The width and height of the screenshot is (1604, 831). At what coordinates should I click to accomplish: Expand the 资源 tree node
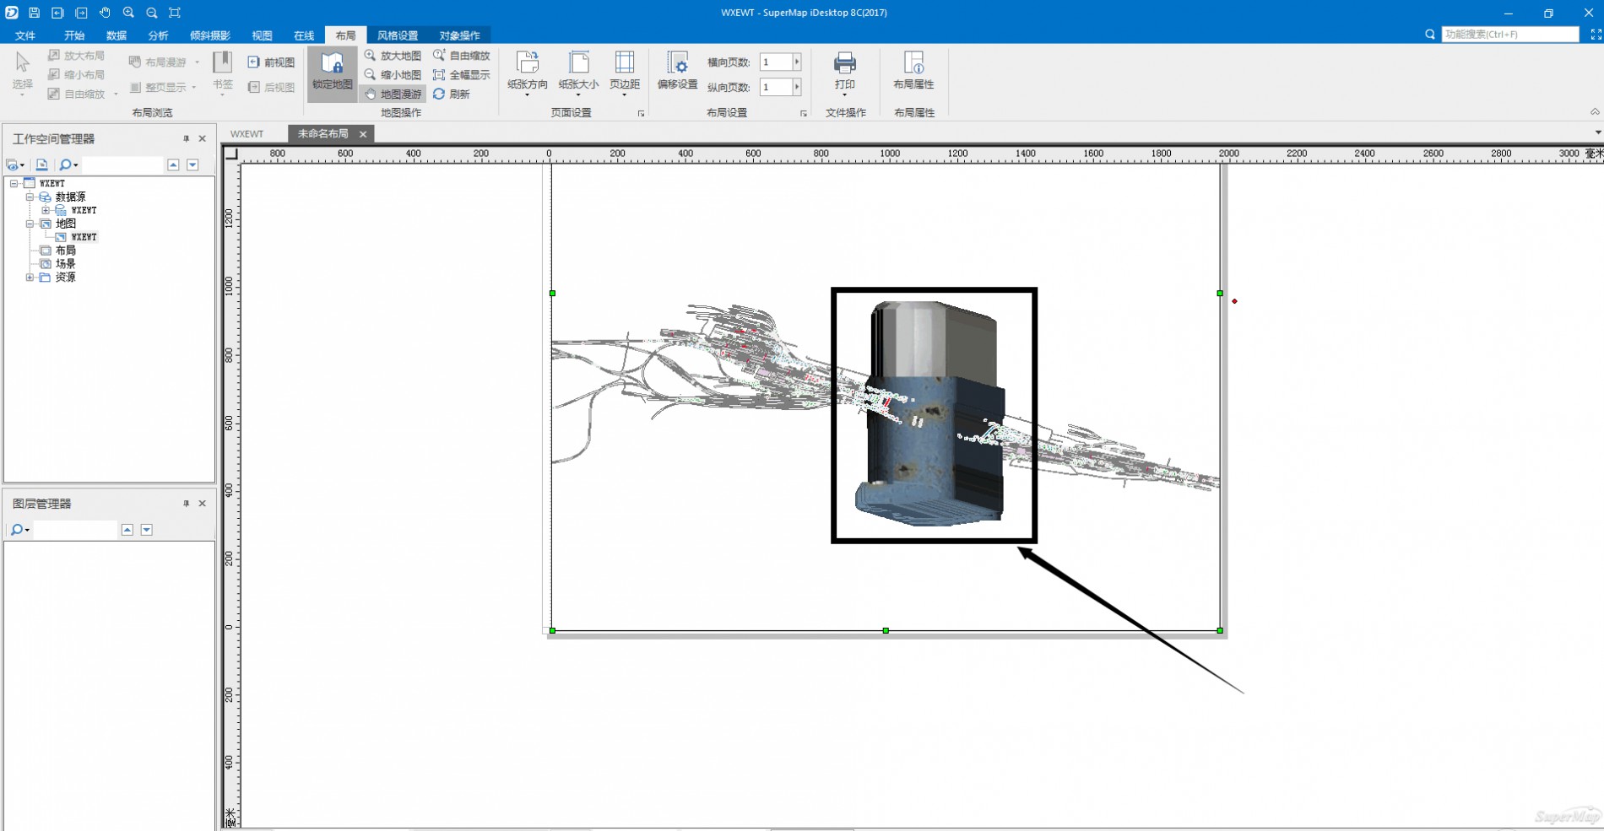[x=30, y=278]
